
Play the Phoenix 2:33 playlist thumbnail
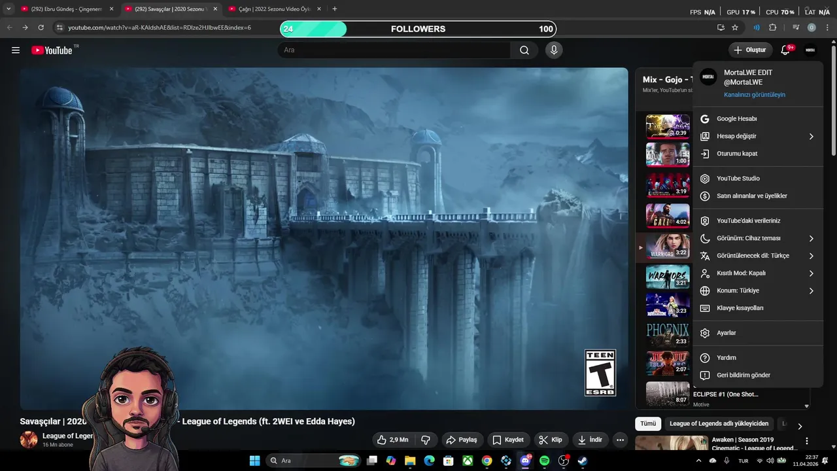668,334
